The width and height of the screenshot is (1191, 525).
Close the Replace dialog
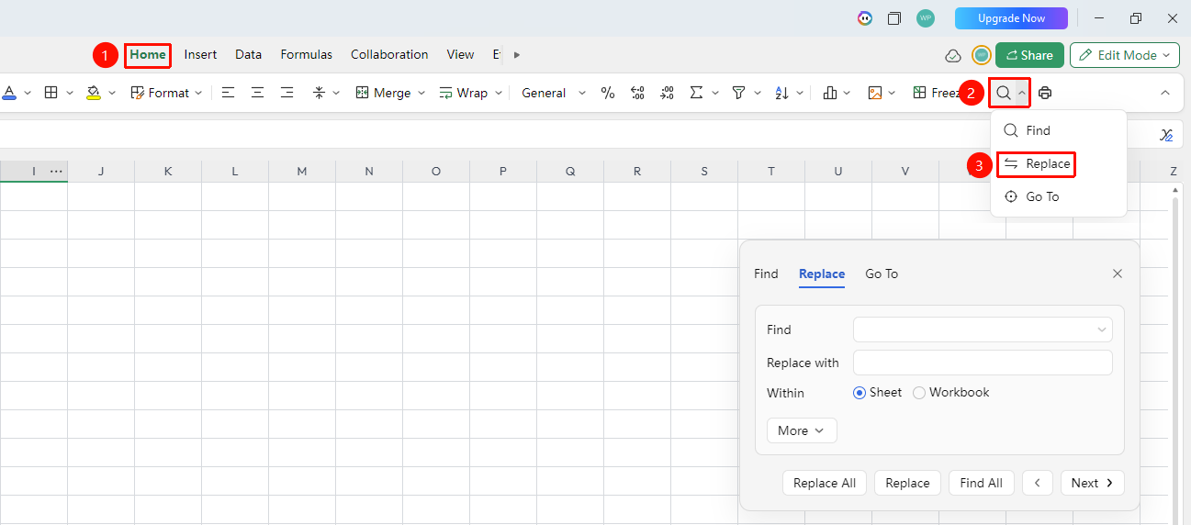pyautogui.click(x=1118, y=274)
